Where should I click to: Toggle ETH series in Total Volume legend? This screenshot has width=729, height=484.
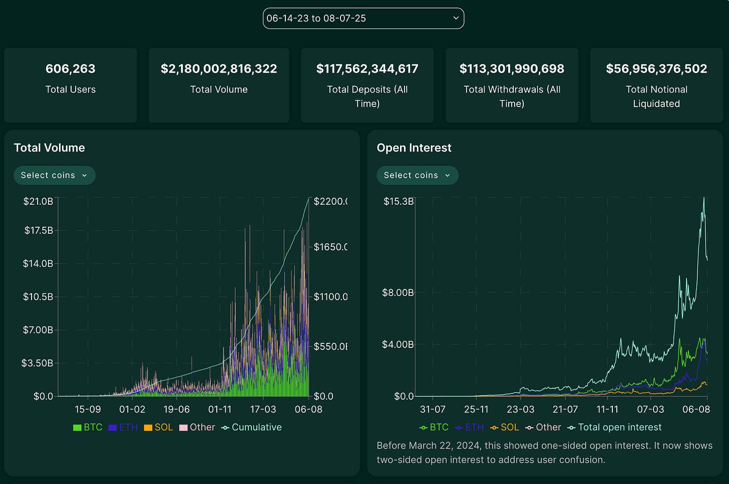coord(123,427)
